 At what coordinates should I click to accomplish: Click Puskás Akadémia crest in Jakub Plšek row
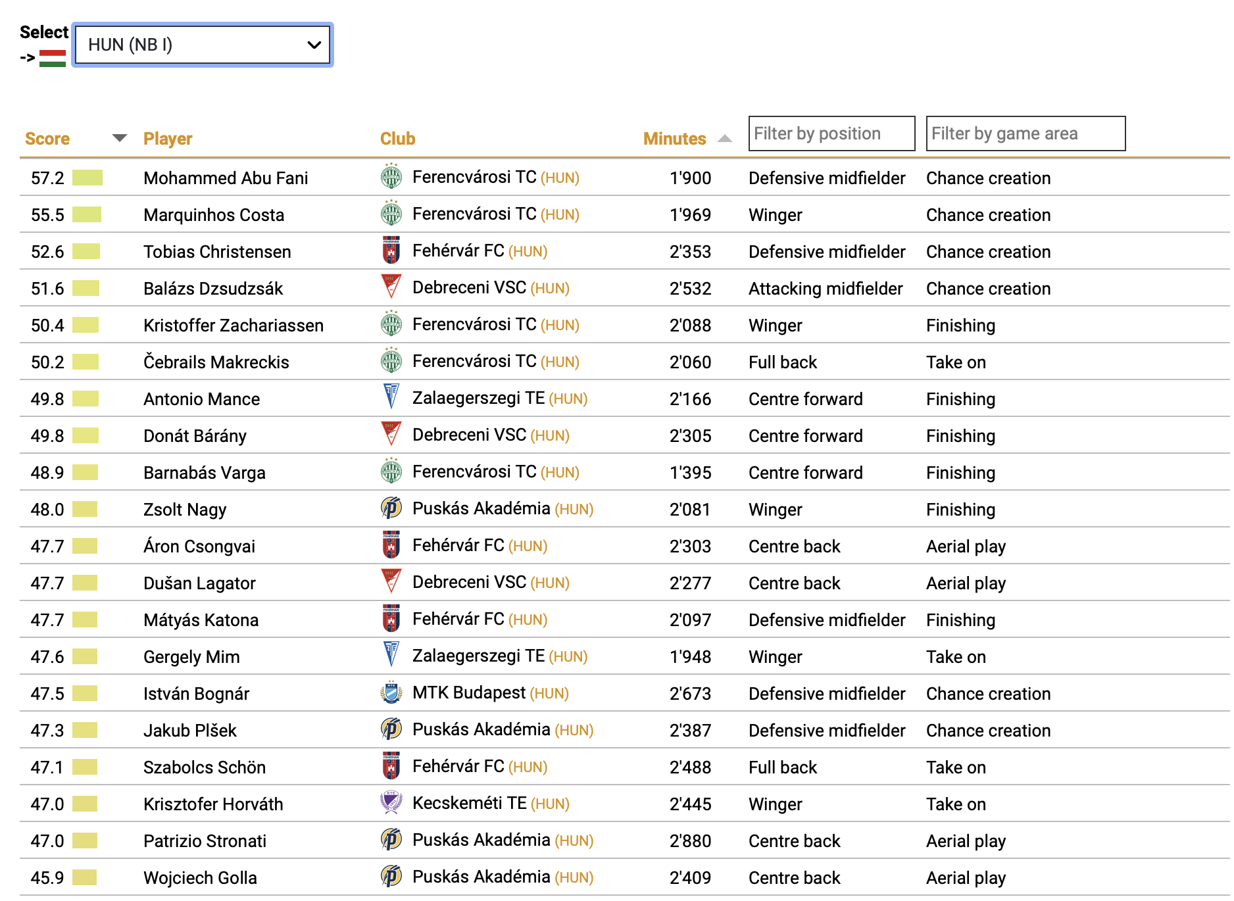pyautogui.click(x=391, y=729)
